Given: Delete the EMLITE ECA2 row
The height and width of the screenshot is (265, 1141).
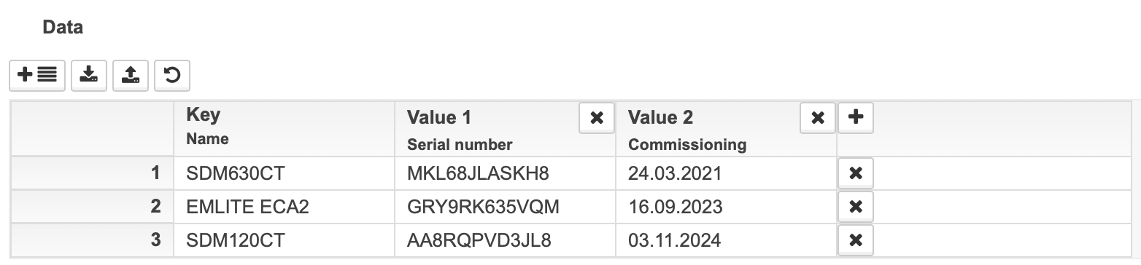Looking at the screenshot, I should click(x=856, y=207).
